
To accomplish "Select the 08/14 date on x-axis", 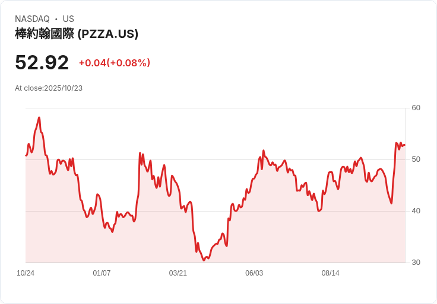I will coord(330,273).
